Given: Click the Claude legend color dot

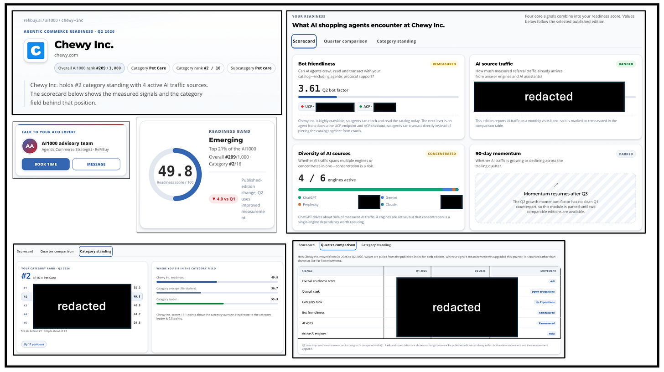Looking at the screenshot, I should point(382,205).
